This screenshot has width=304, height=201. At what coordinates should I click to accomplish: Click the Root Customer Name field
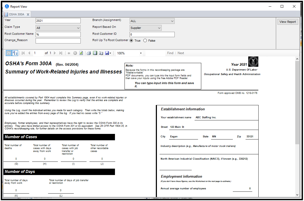pyautogui.click(x=58, y=34)
